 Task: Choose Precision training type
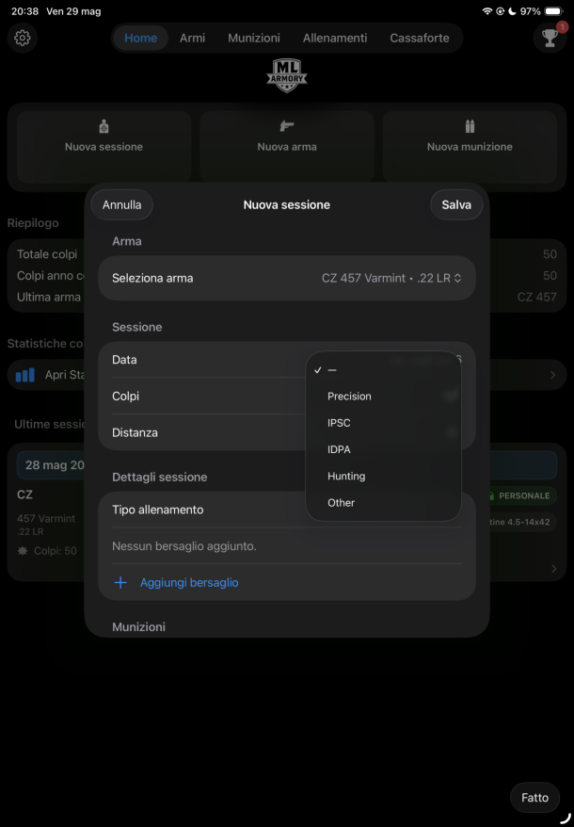383,397
